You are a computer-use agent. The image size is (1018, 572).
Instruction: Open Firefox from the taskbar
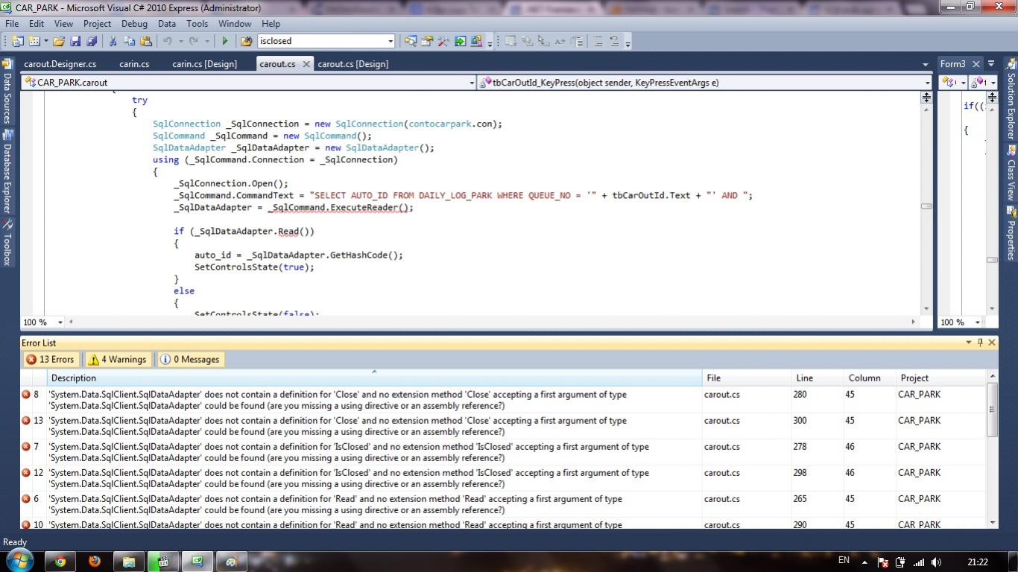[94, 562]
